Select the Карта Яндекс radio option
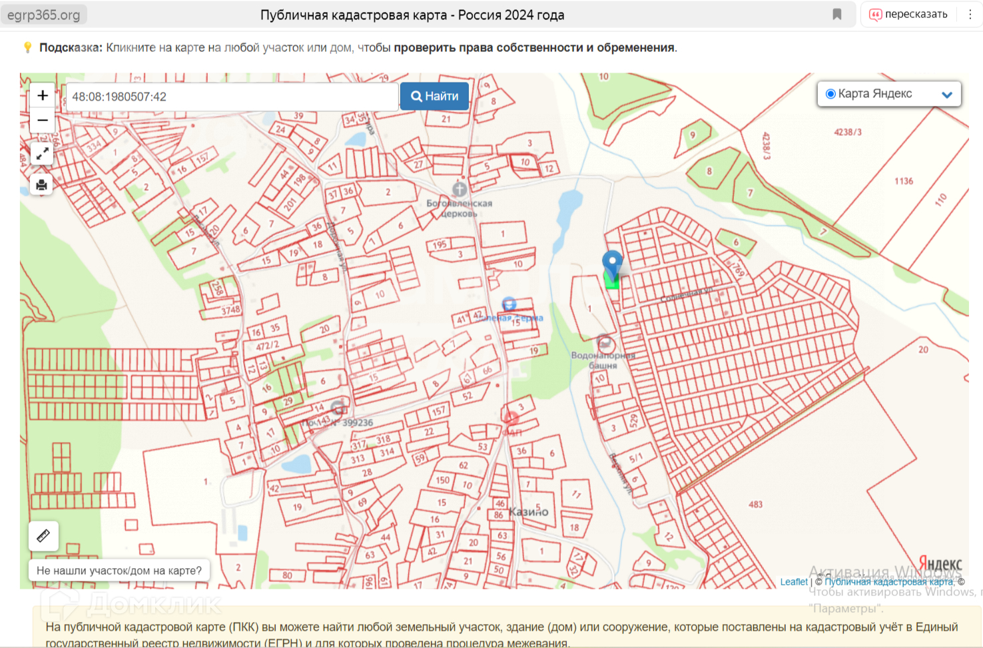The image size is (983, 648). [x=830, y=94]
